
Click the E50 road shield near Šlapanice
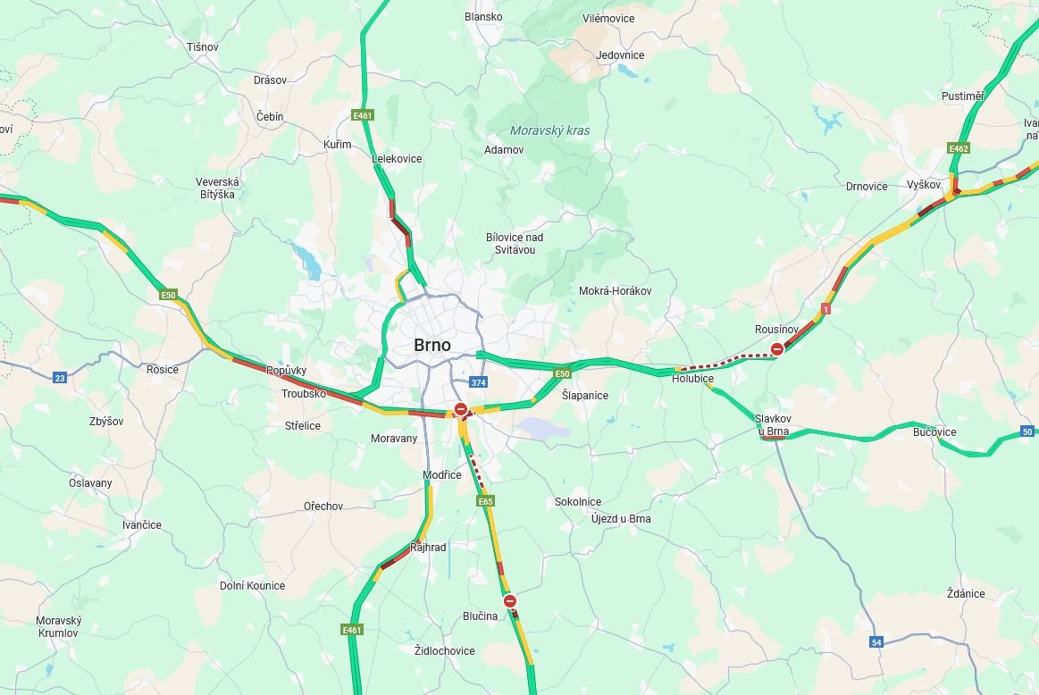562,373
